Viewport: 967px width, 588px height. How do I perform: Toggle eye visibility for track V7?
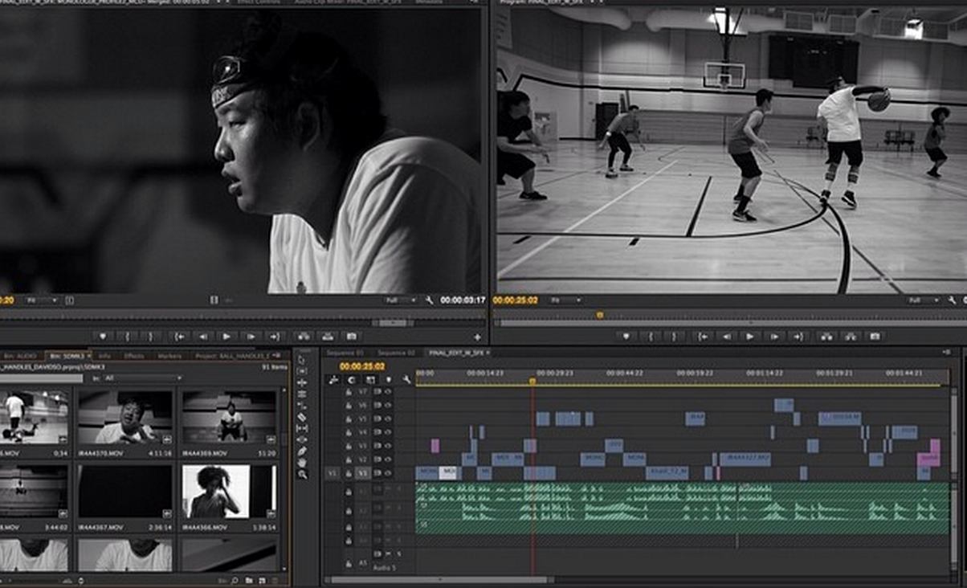coord(387,391)
